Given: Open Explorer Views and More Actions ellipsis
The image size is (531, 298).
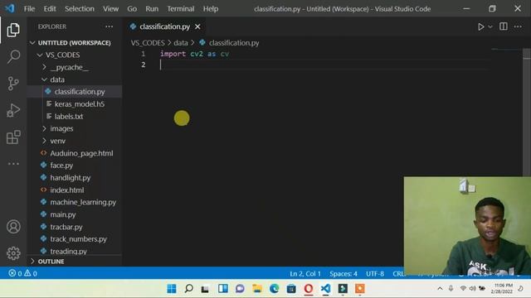Looking at the screenshot, I should point(109,26).
